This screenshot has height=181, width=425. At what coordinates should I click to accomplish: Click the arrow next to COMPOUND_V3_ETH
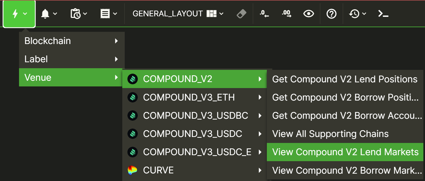tap(260, 97)
